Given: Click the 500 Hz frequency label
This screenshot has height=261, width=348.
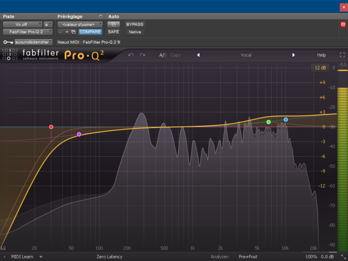Looking at the screenshot, I should pyautogui.click(x=164, y=248).
